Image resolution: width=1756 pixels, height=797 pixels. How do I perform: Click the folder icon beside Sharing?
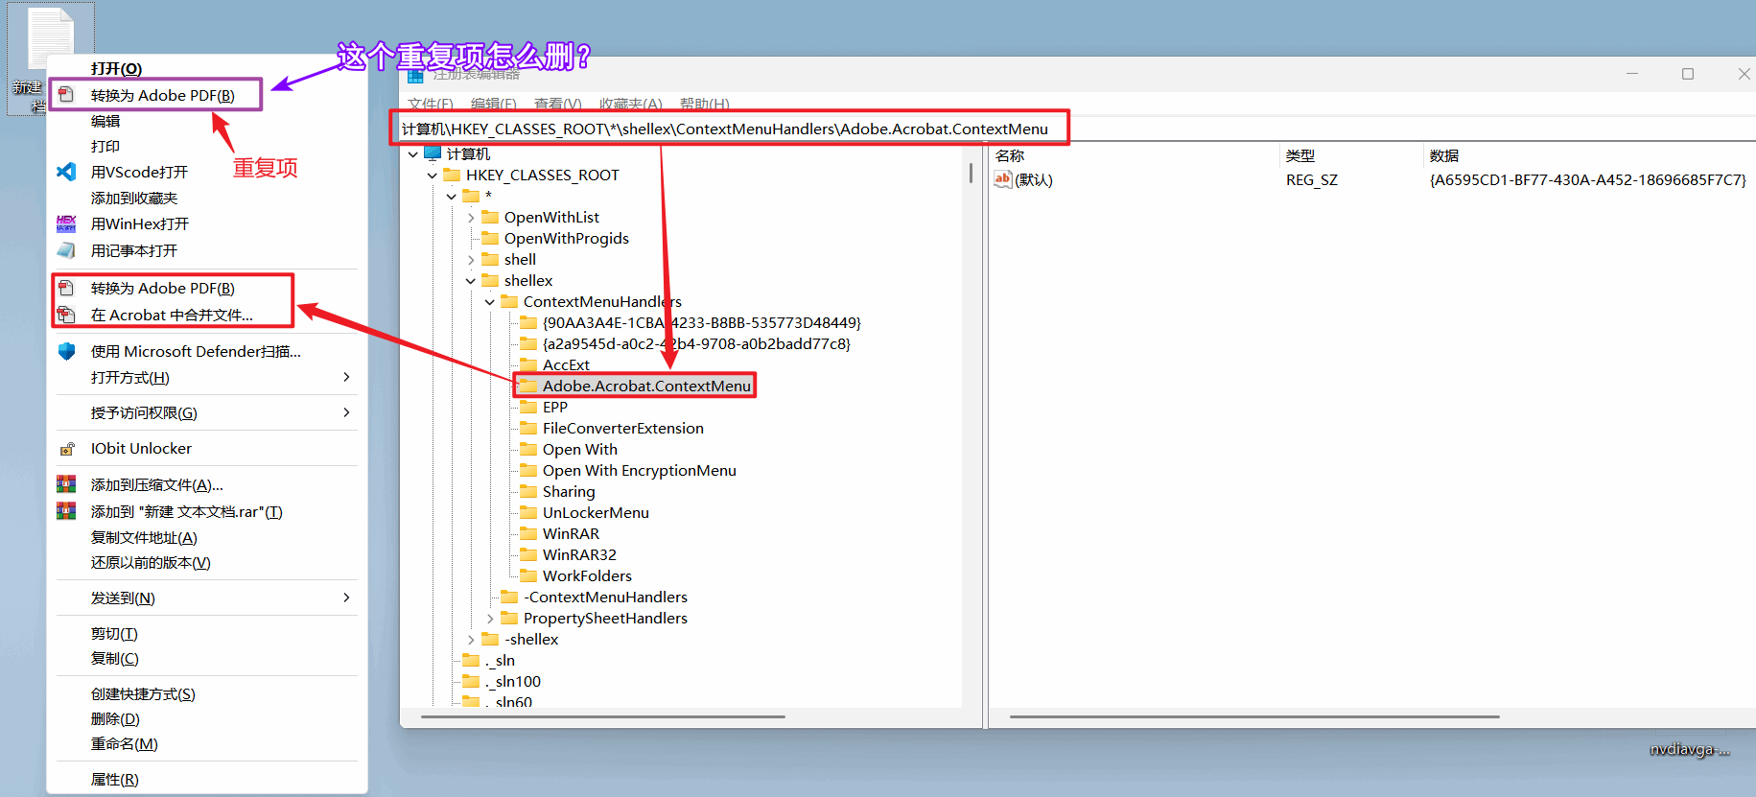point(528,491)
